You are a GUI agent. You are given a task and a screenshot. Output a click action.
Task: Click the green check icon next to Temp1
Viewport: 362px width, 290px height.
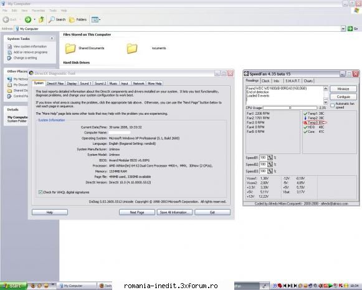click(x=305, y=114)
